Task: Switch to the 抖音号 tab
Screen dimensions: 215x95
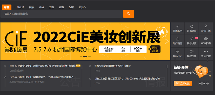Action: tap(20, 7)
